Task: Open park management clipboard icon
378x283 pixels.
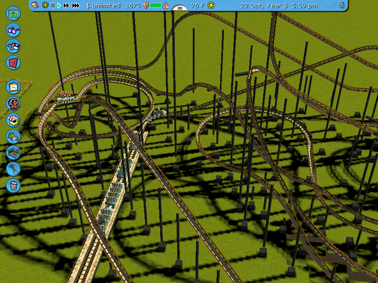Action: pyautogui.click(x=13, y=87)
